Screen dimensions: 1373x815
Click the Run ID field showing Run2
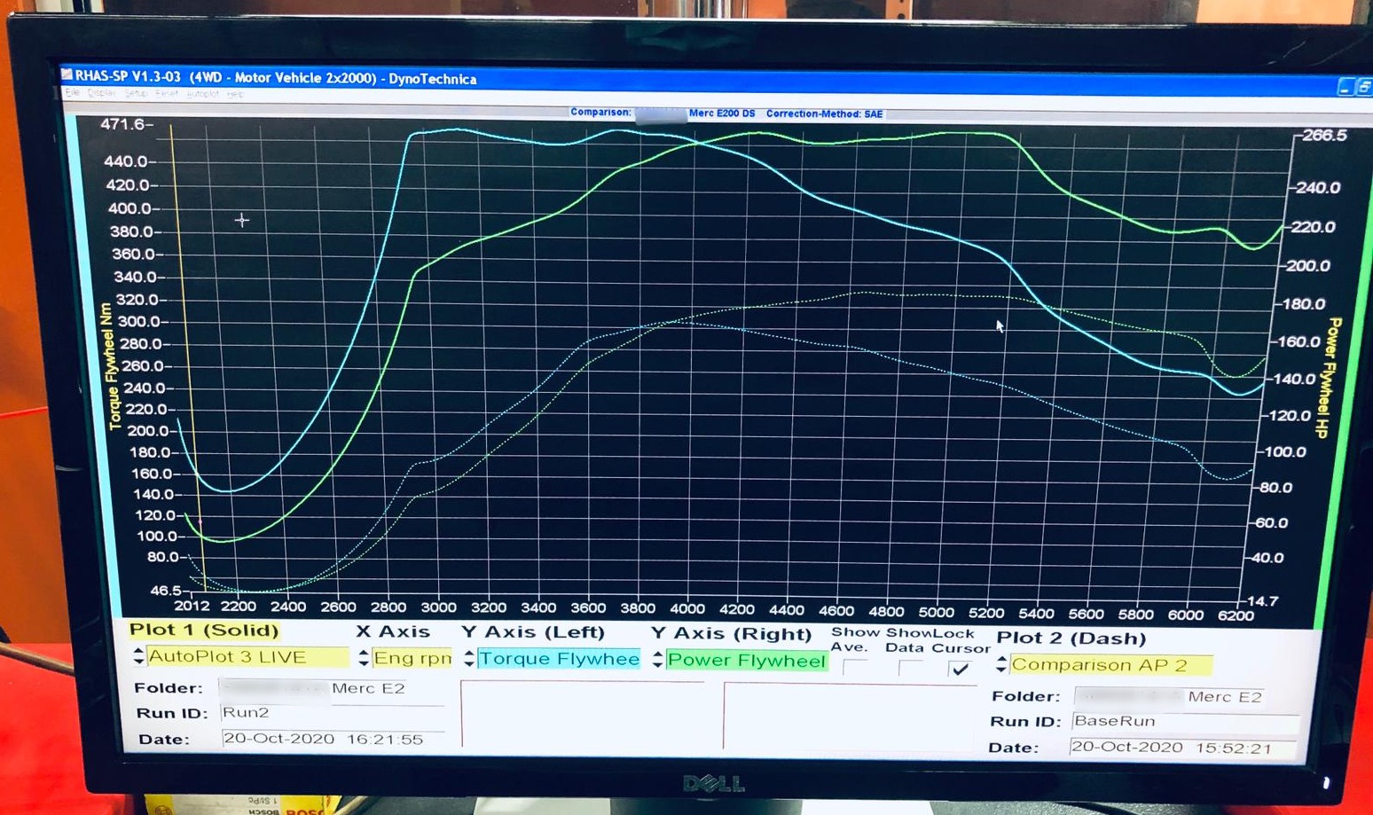coord(333,713)
